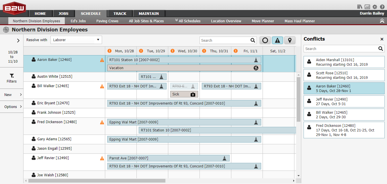Open the JOBS tab
Image resolution: width=387 pixels, height=184 pixels.
point(63,13)
